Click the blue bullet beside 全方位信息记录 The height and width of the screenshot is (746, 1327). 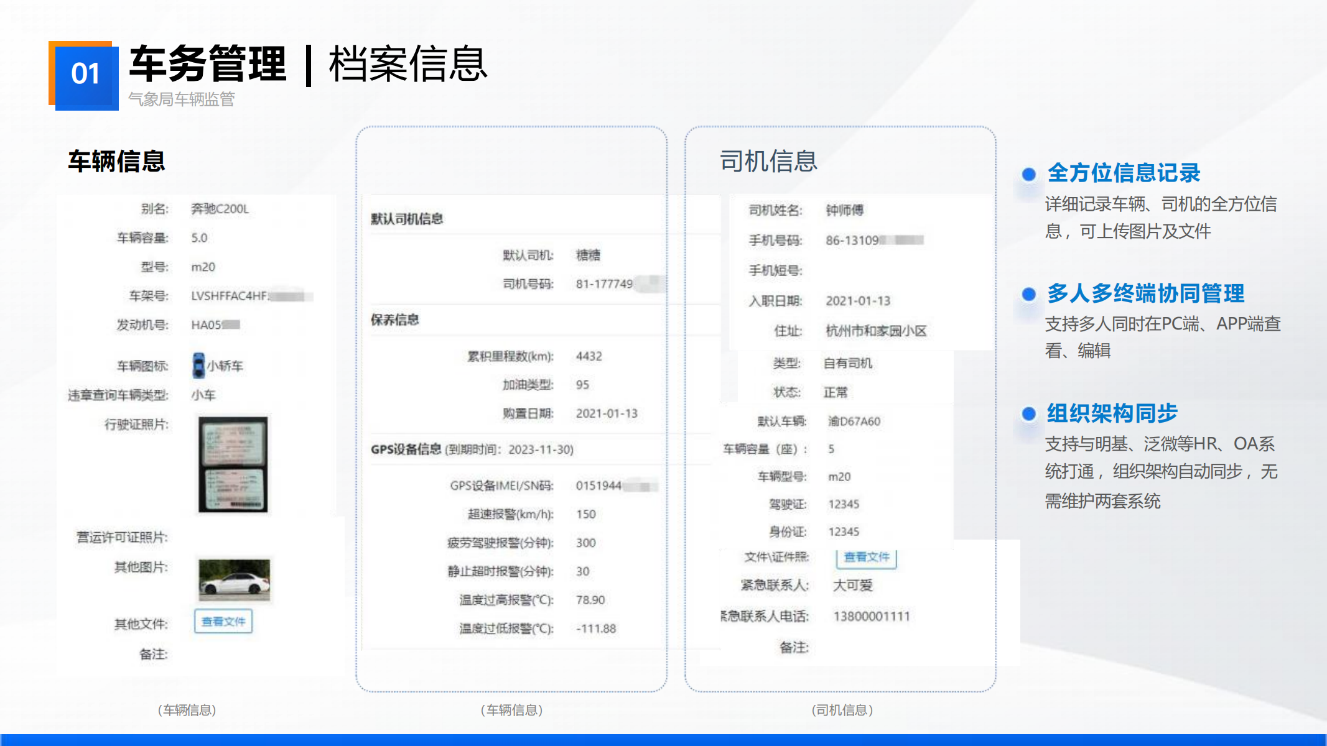pos(1029,174)
